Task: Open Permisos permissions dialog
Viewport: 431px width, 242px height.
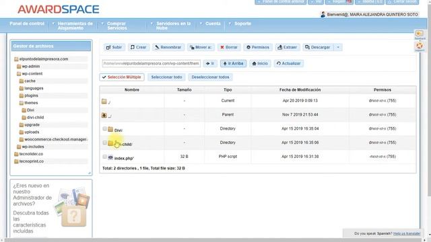Action: 258,47
